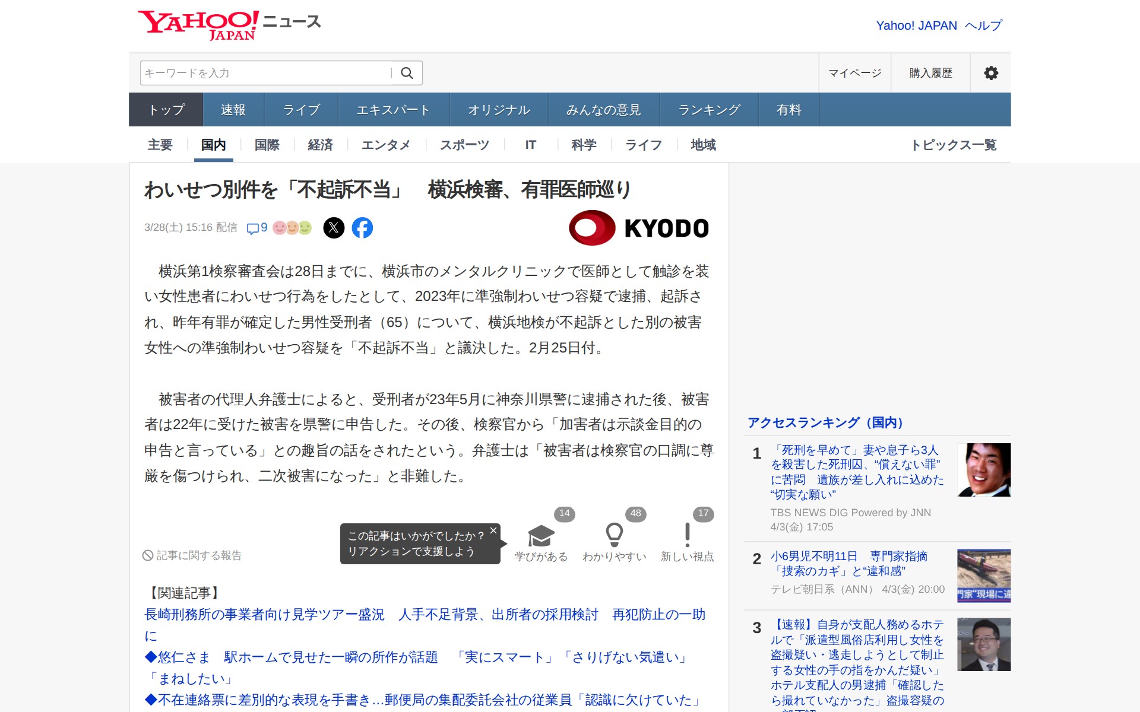Viewport: 1140px width, 712px height.
Task: Open トピックス一覧 link
Action: pyautogui.click(x=954, y=145)
